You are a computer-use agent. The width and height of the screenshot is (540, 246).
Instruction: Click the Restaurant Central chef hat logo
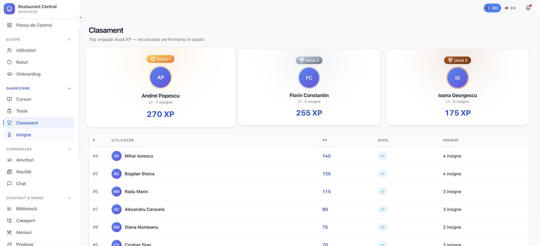pyautogui.click(x=9, y=9)
